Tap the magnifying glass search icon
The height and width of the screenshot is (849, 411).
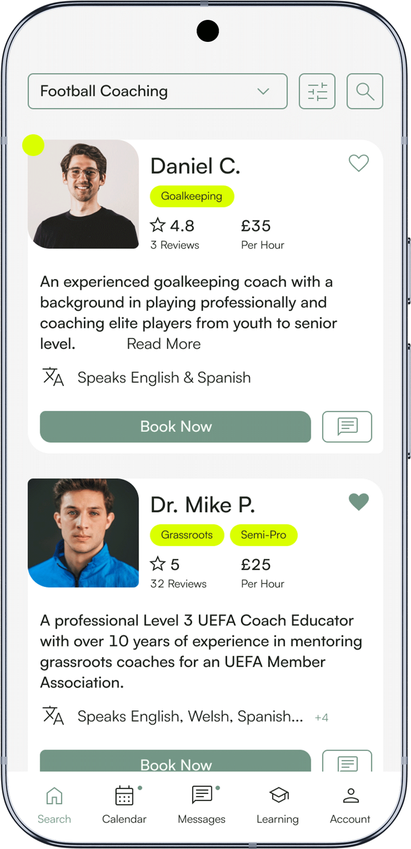coord(365,91)
